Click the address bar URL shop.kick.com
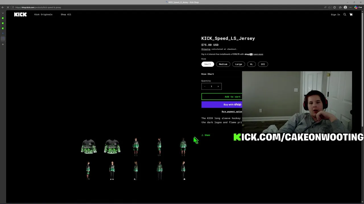 tap(38, 7)
